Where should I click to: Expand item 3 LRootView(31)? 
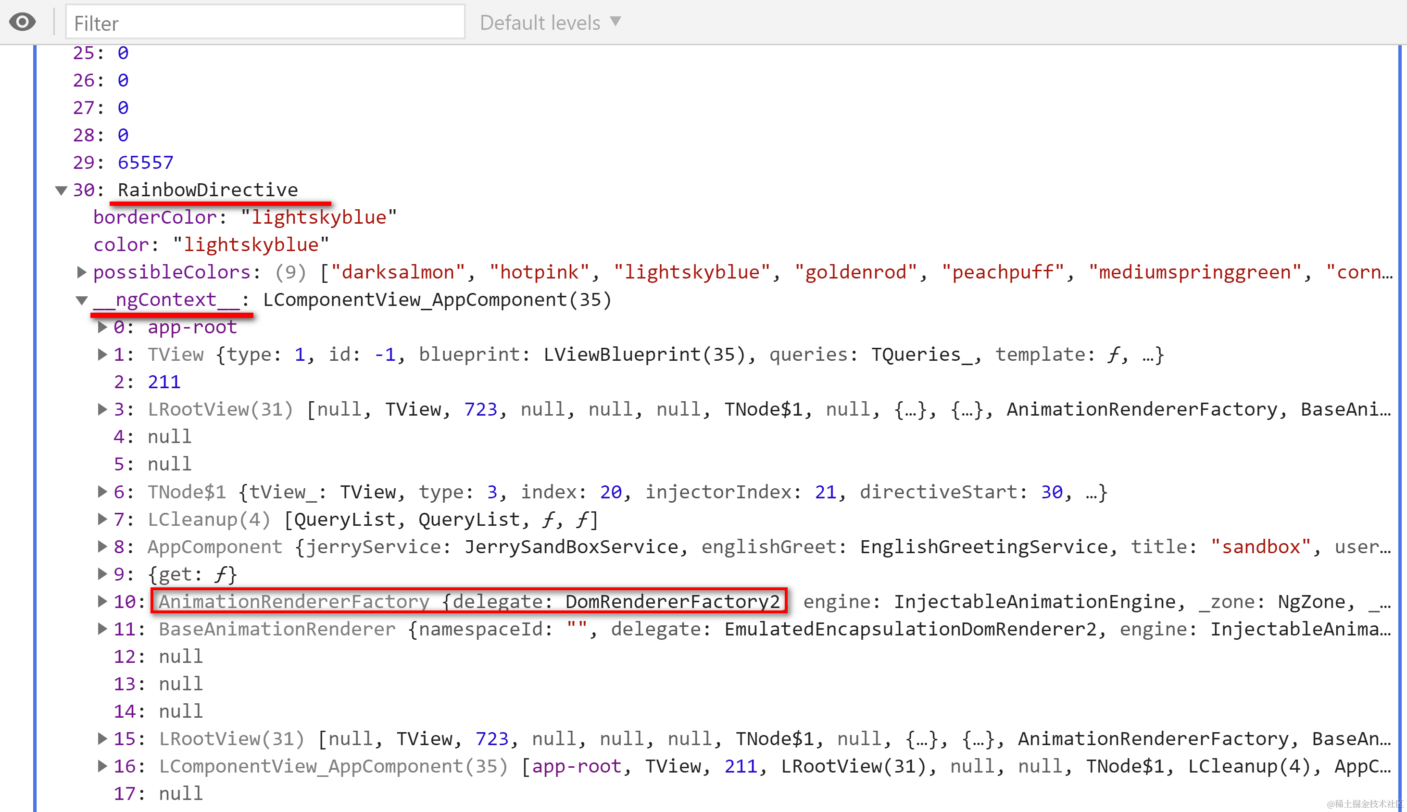pos(102,409)
